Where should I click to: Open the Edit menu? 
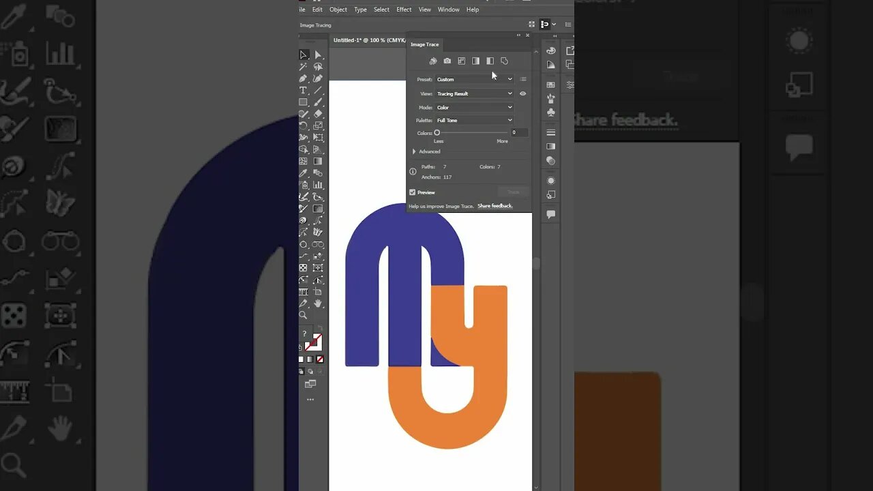point(317,10)
